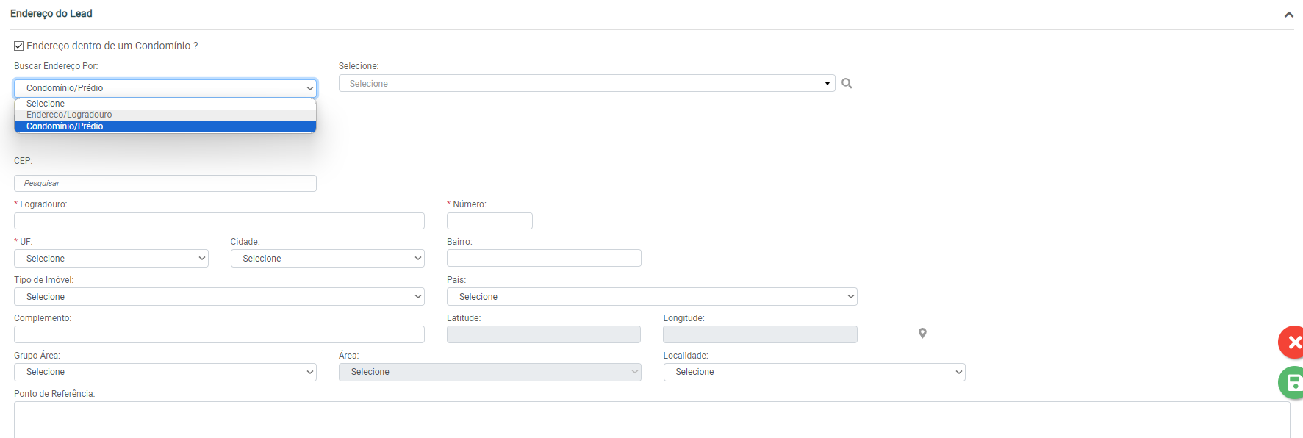
Task: Select the Condomínio/Prédio option in list
Action: tap(65, 126)
